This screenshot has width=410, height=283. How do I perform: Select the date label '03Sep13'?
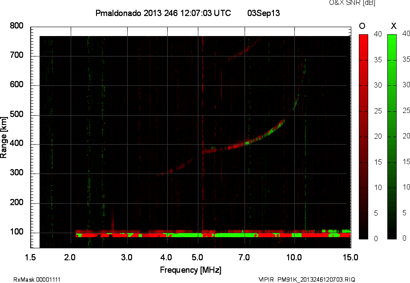click(264, 13)
